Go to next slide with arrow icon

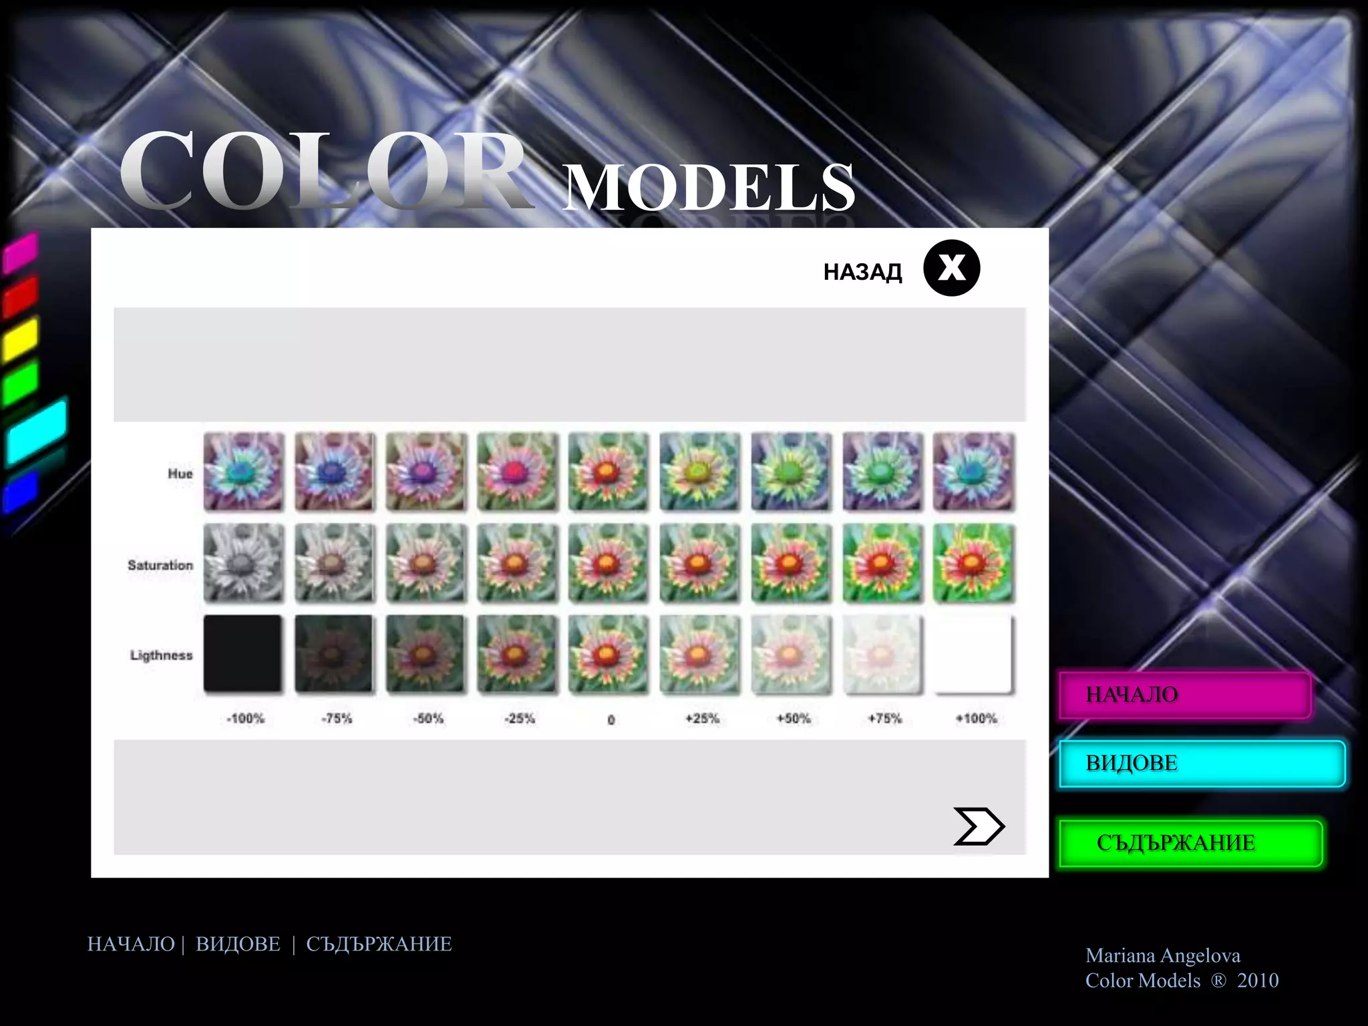(979, 826)
